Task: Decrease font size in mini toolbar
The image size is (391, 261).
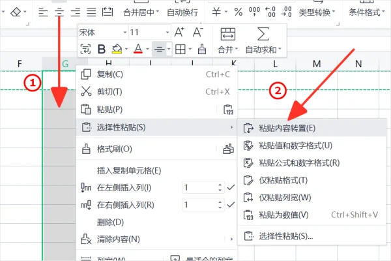Action: 198,32
